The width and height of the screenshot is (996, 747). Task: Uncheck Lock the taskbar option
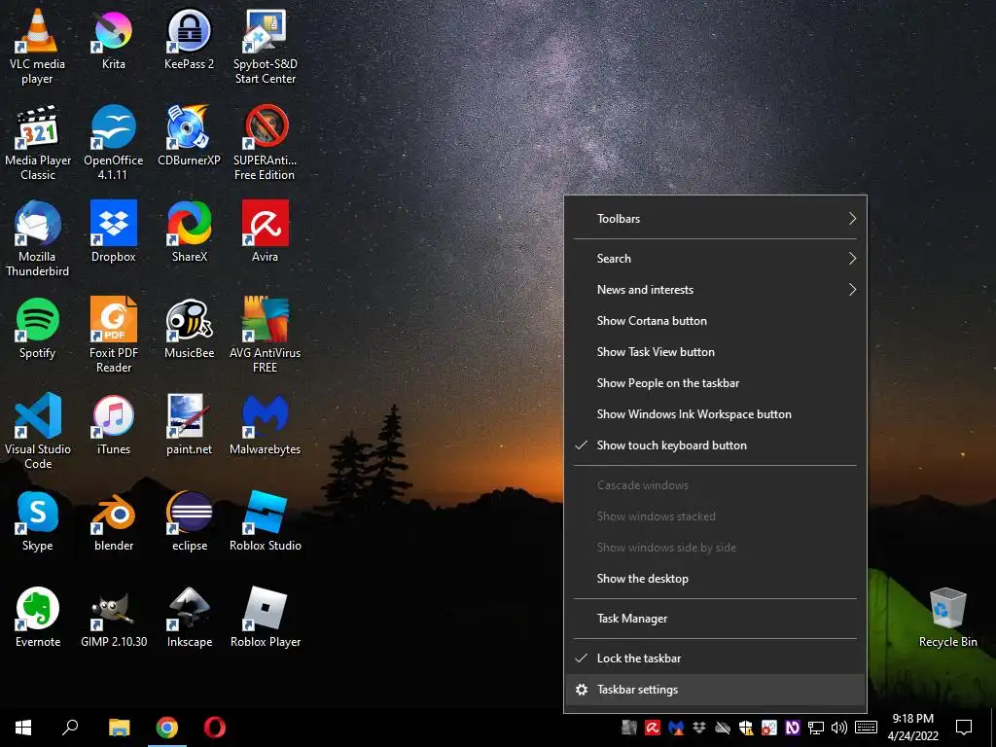click(715, 658)
